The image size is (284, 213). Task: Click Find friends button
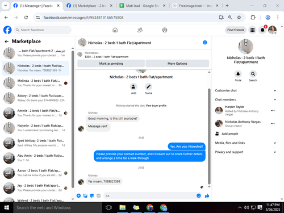click(236, 30)
